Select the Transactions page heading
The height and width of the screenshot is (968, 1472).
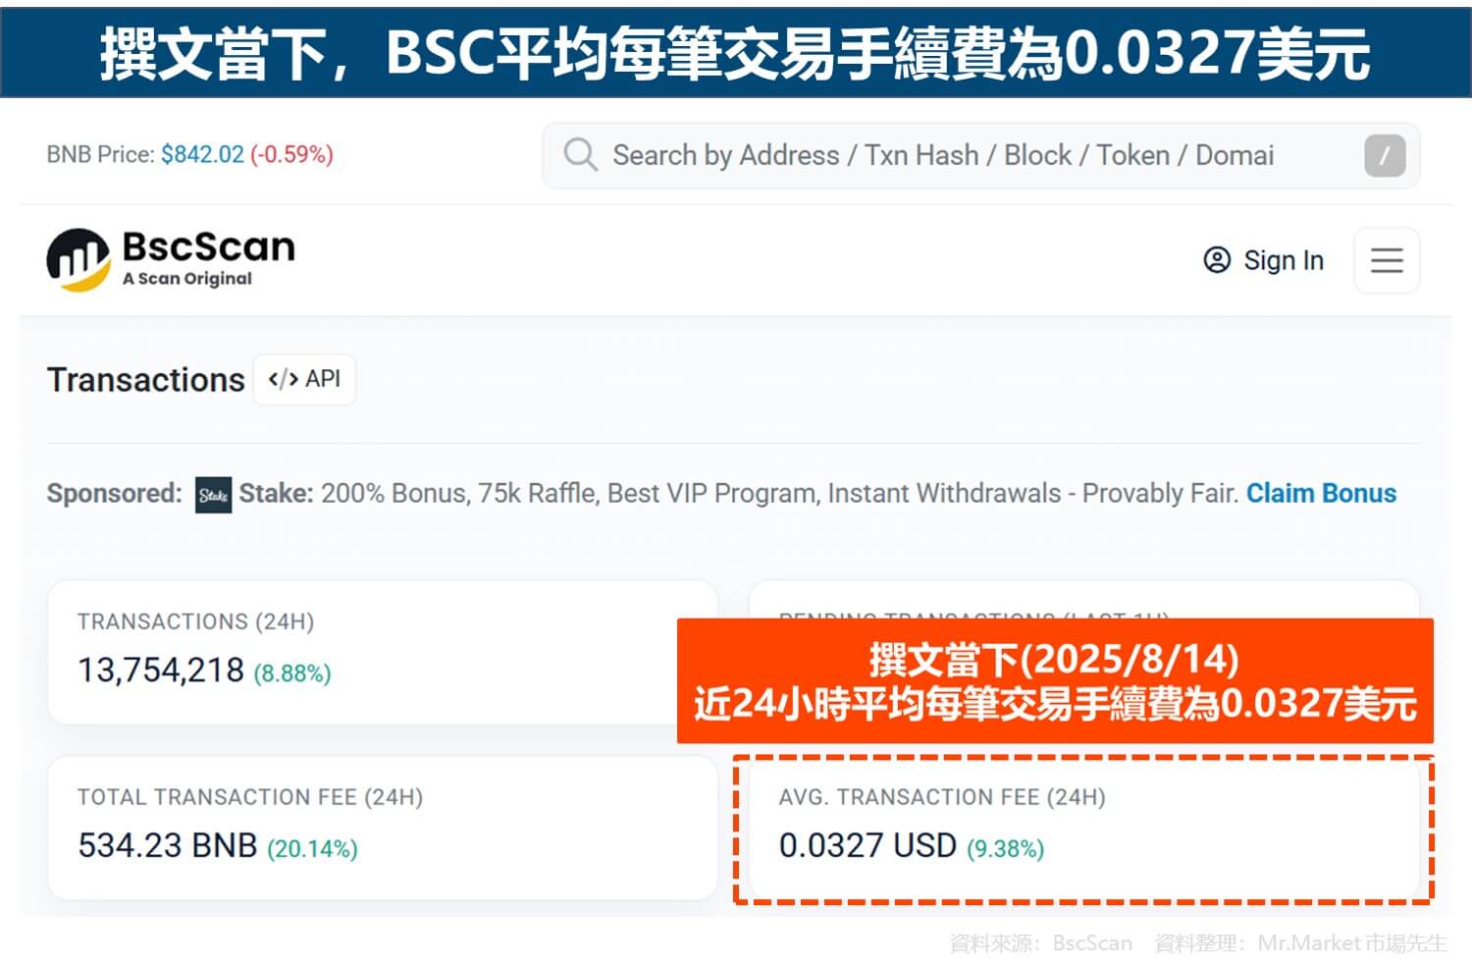click(x=145, y=380)
